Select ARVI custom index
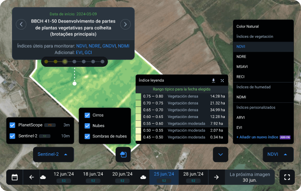 pyautogui.click(x=240, y=117)
